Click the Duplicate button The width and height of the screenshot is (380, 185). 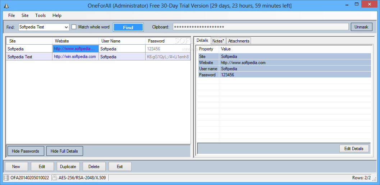pyautogui.click(x=68, y=167)
